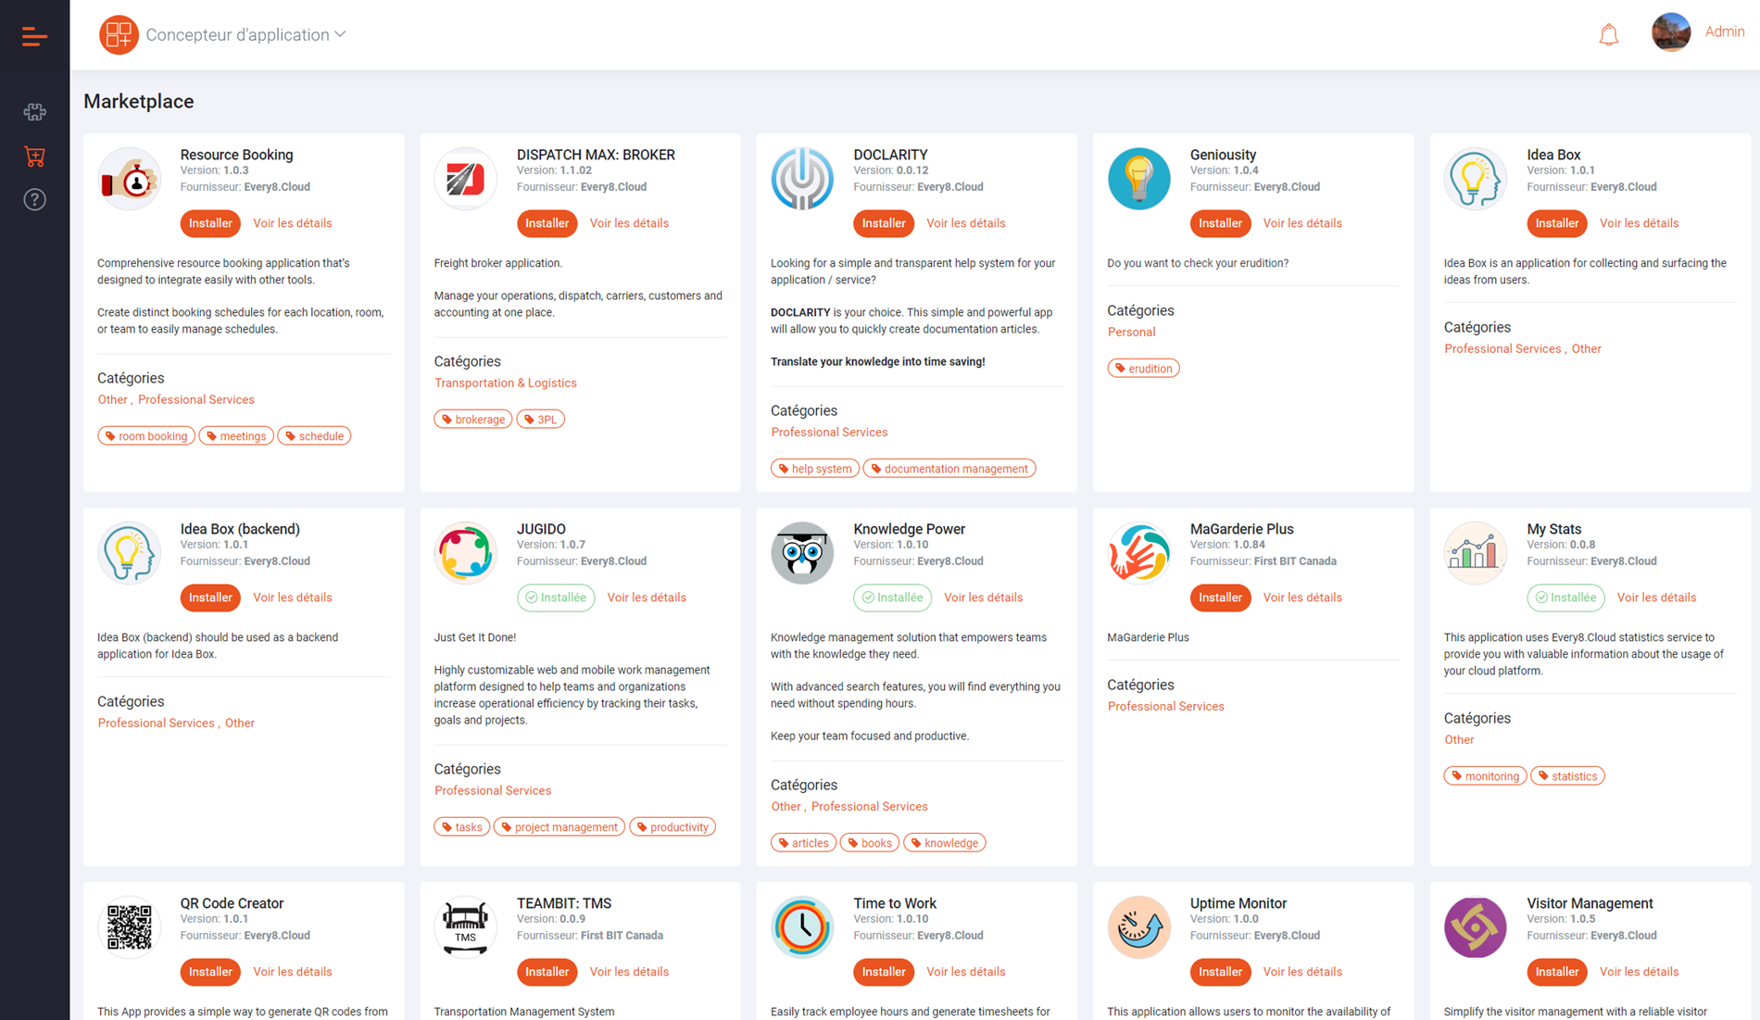
Task: Click the Concepteur d'application logo icon
Action: (x=119, y=35)
